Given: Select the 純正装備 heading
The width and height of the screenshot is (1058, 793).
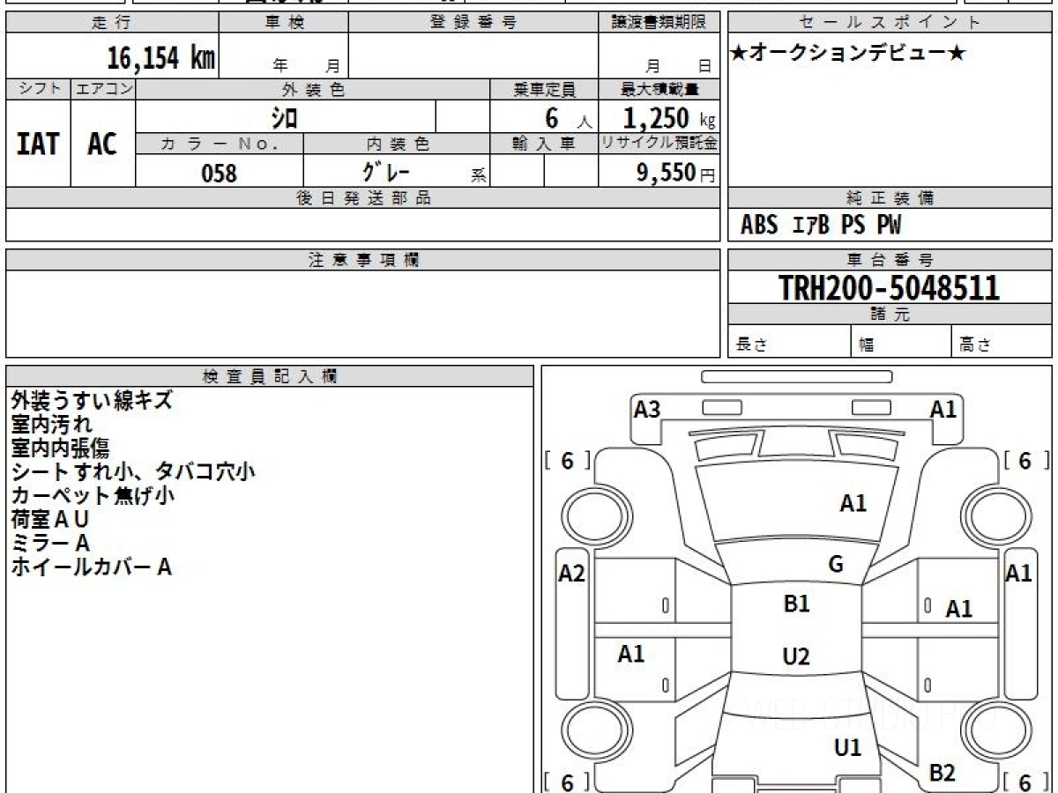Looking at the screenshot, I should [x=890, y=198].
